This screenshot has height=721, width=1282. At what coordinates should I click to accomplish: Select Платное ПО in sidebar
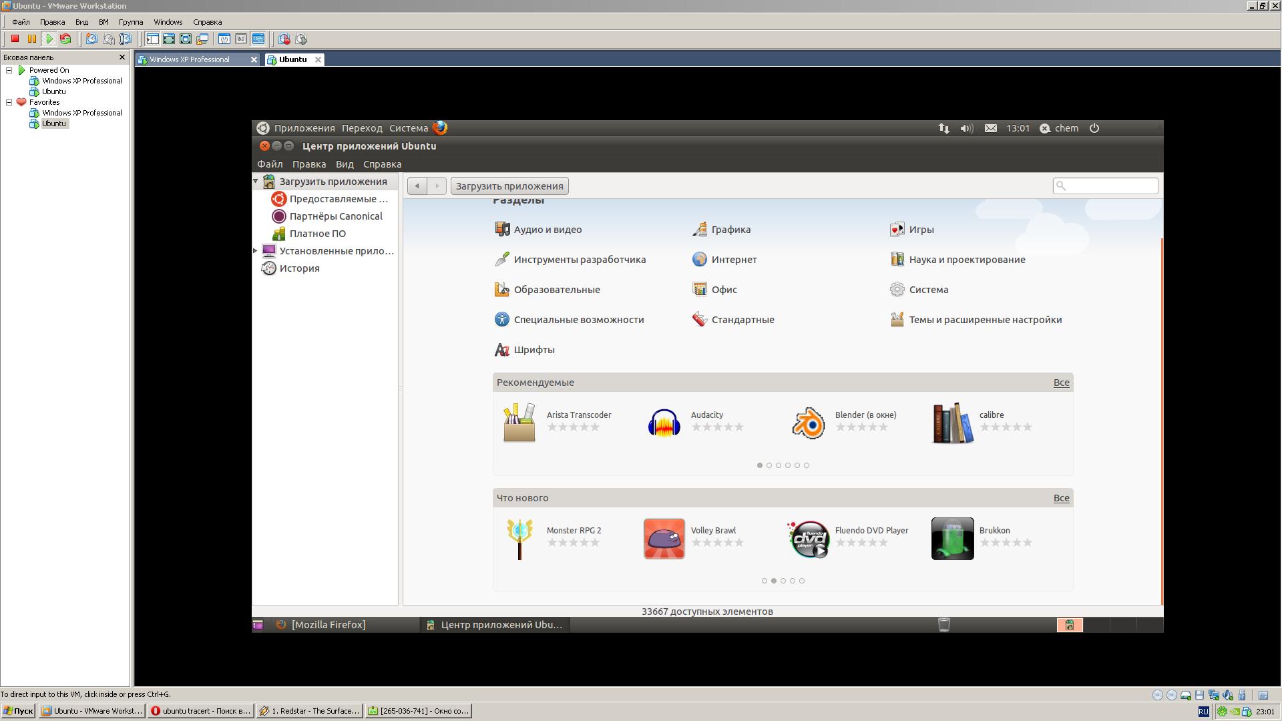[309, 234]
